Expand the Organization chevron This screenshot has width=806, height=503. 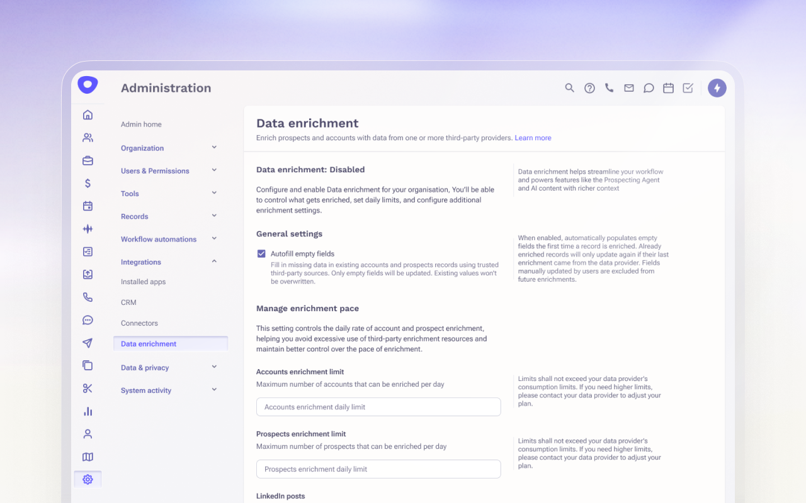[214, 147]
